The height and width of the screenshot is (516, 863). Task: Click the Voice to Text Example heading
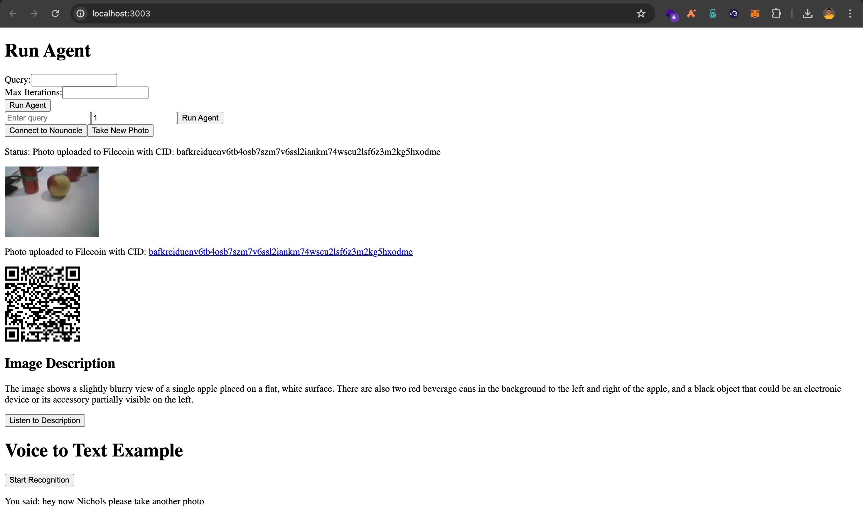coord(94,450)
